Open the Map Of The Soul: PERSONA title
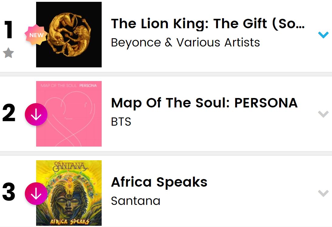 pyautogui.click(x=204, y=103)
